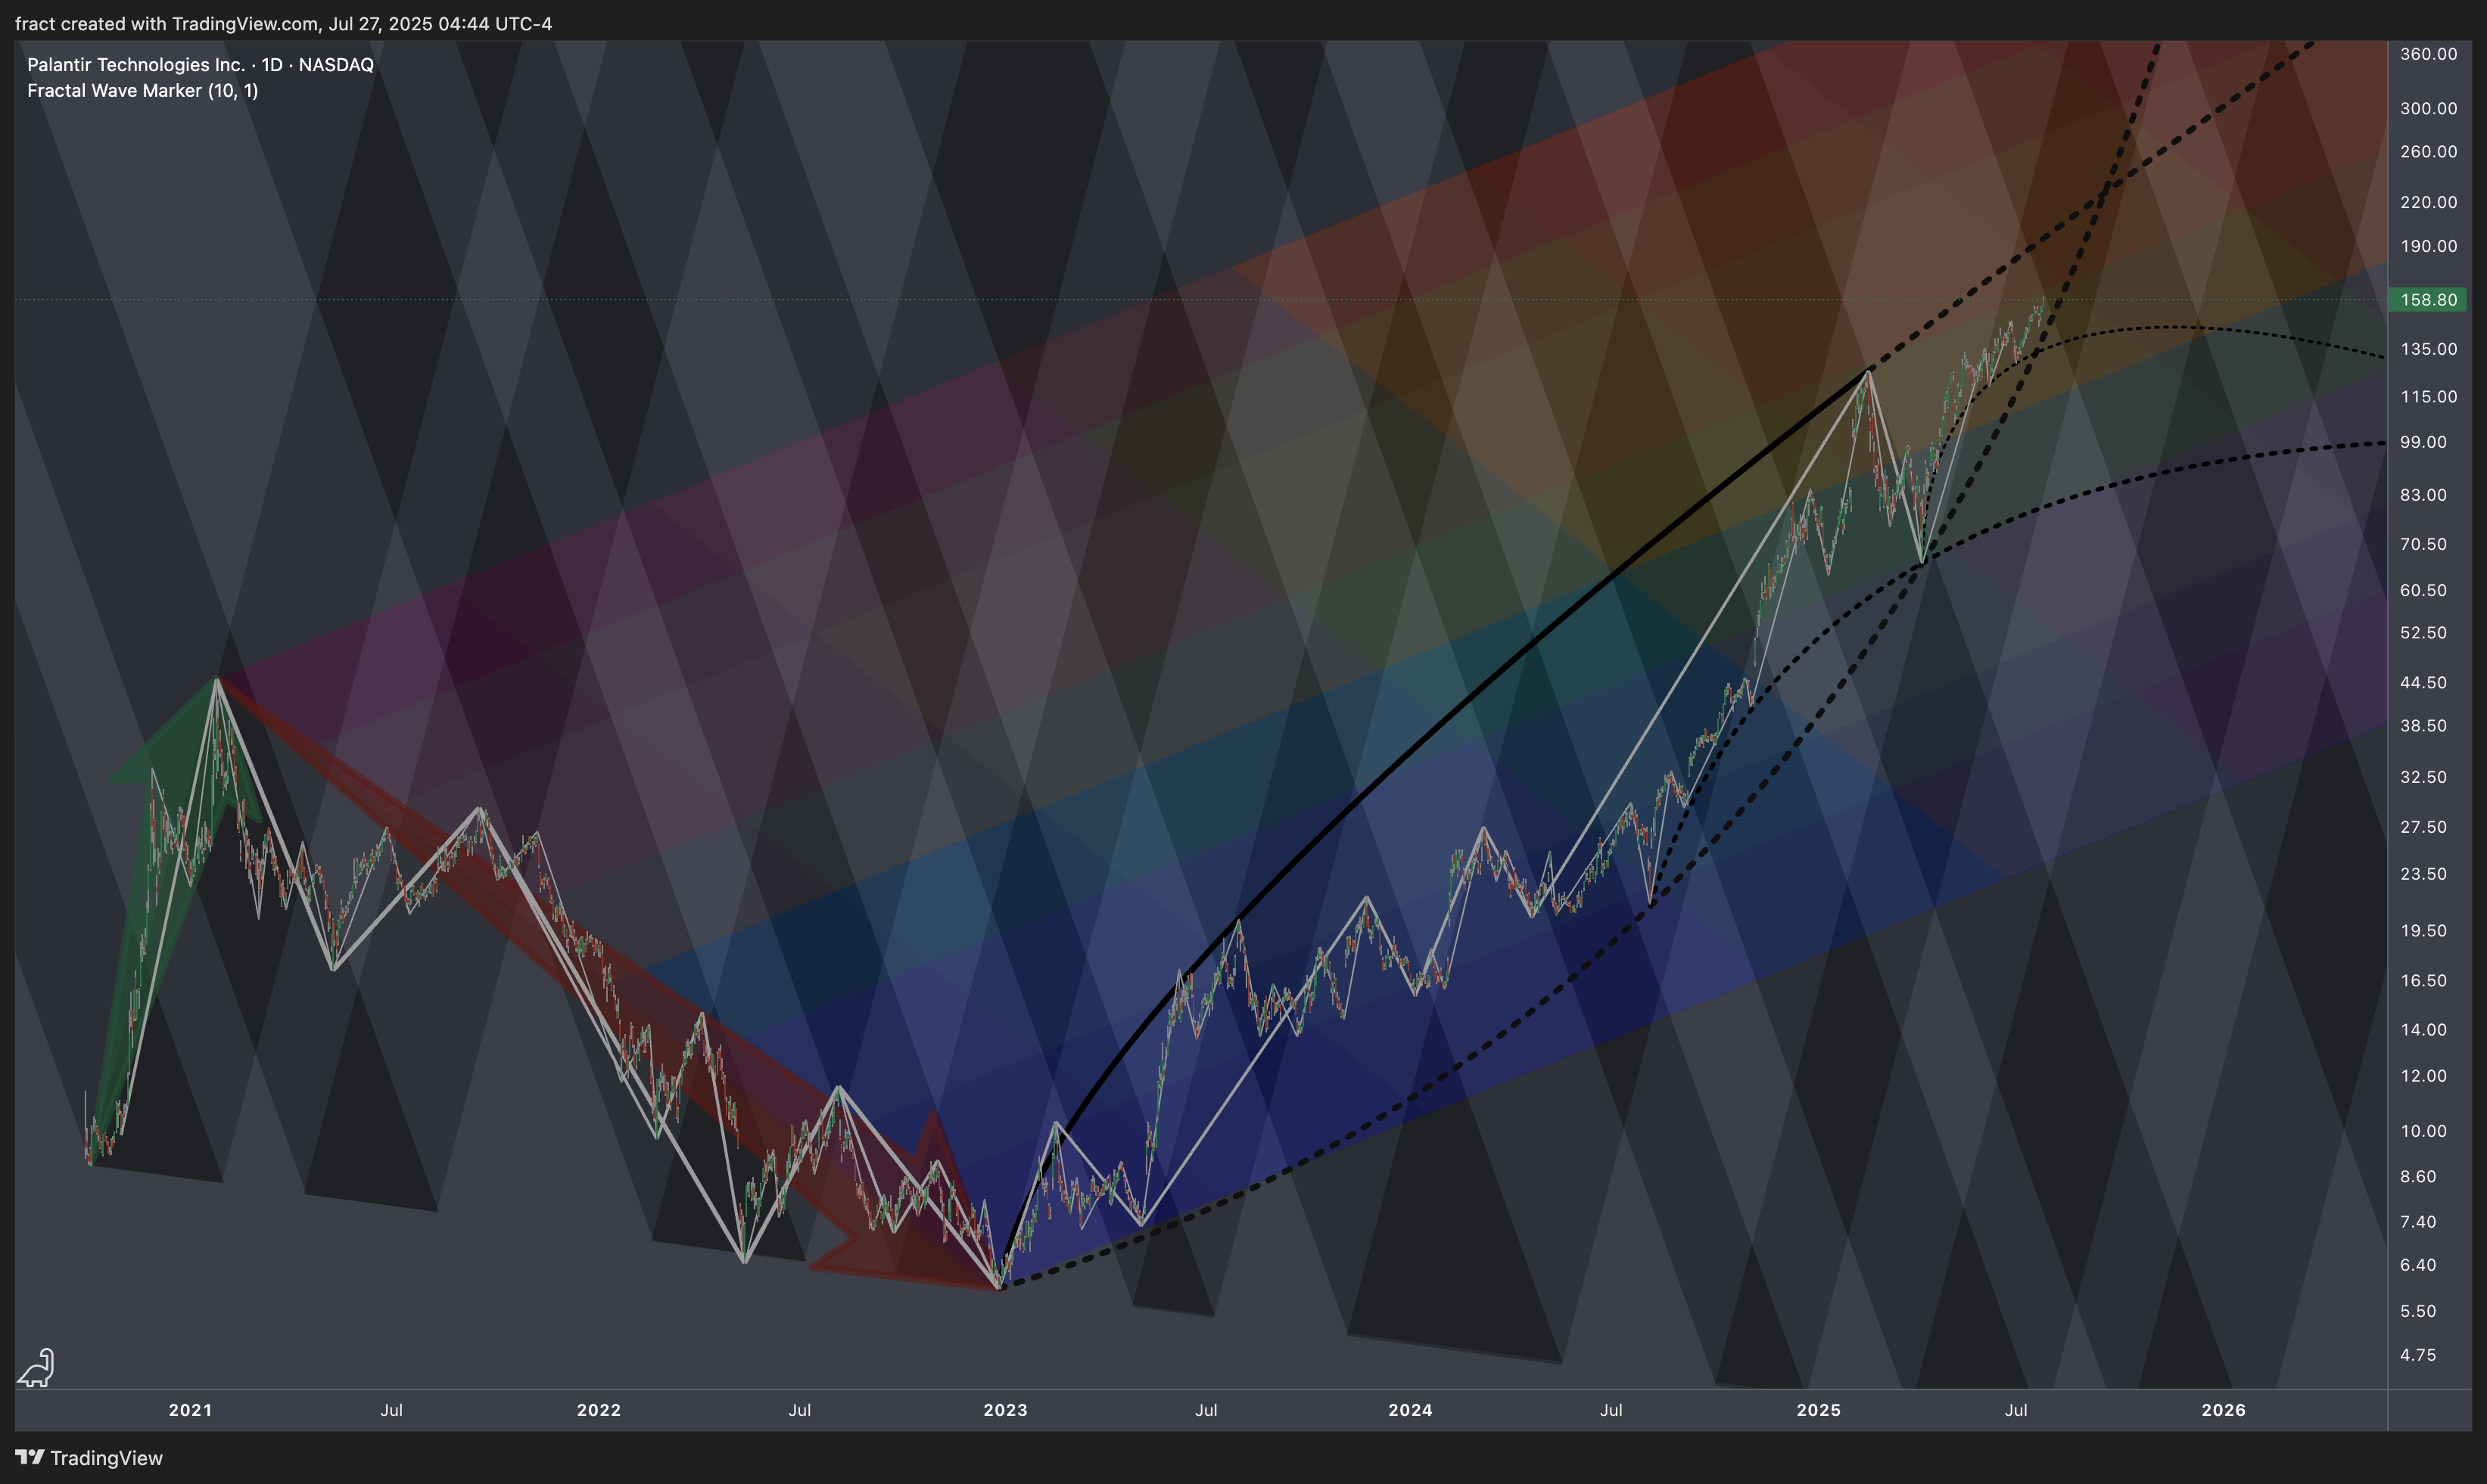Click the Jul label between 2025 and 2026
This screenshot has height=1484, width=2487.
pos(2017,1410)
